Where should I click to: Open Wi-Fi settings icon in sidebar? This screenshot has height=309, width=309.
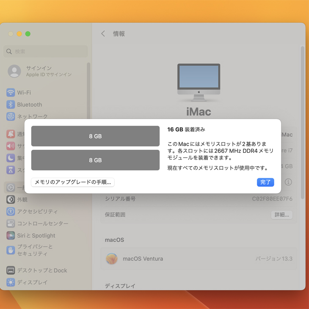pyautogui.click(x=11, y=93)
